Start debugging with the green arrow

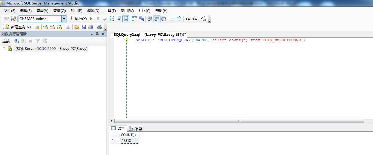[91, 19]
